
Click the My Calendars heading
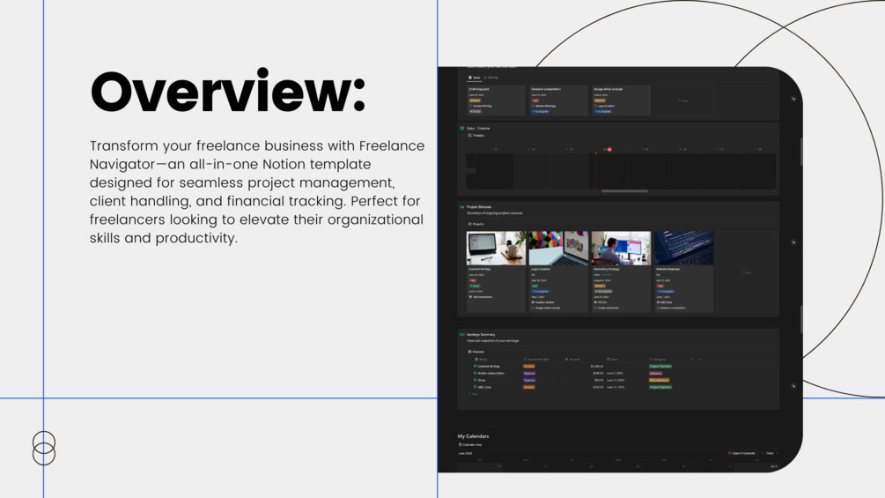473,436
